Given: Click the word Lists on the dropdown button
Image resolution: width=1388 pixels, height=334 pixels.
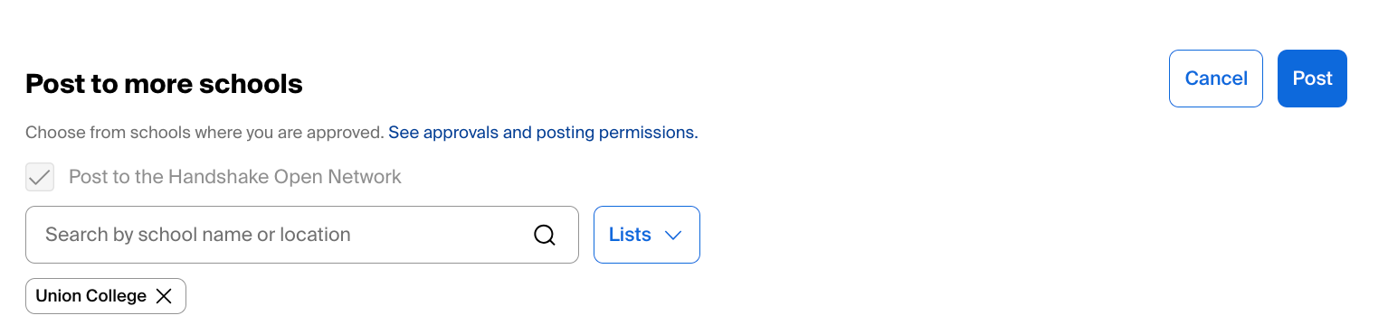Looking at the screenshot, I should (630, 235).
